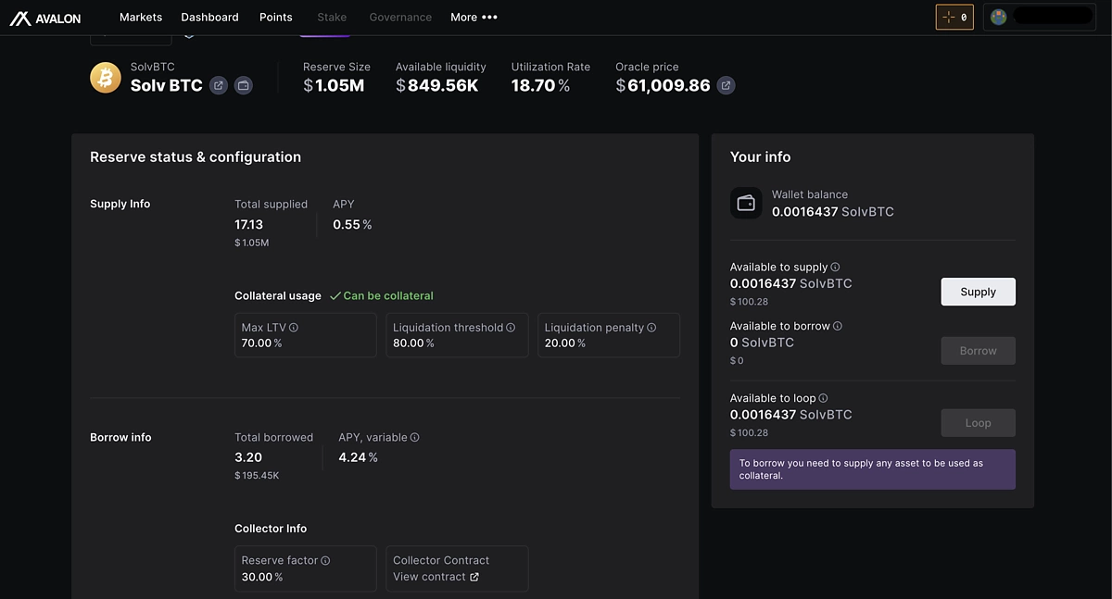Show Max LTV info tooltip icon
This screenshot has width=1112, height=599.
[x=294, y=328]
